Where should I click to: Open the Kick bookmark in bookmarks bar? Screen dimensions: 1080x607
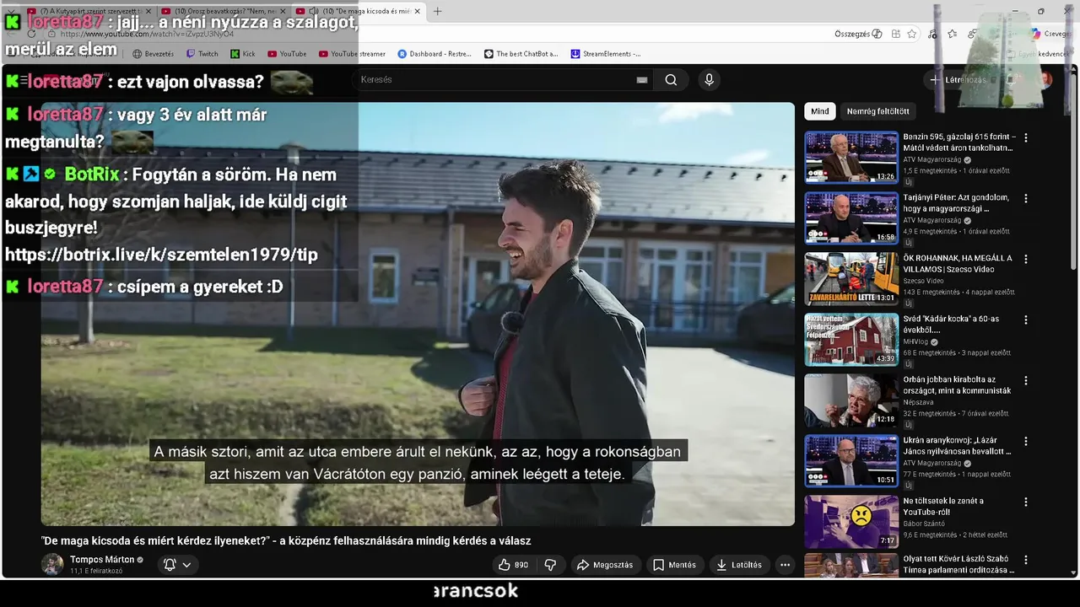tap(242, 54)
